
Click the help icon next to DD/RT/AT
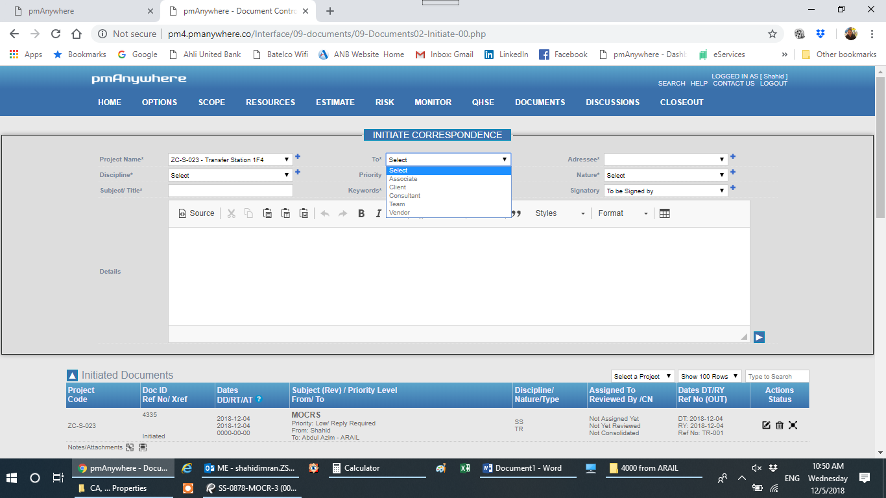259,399
